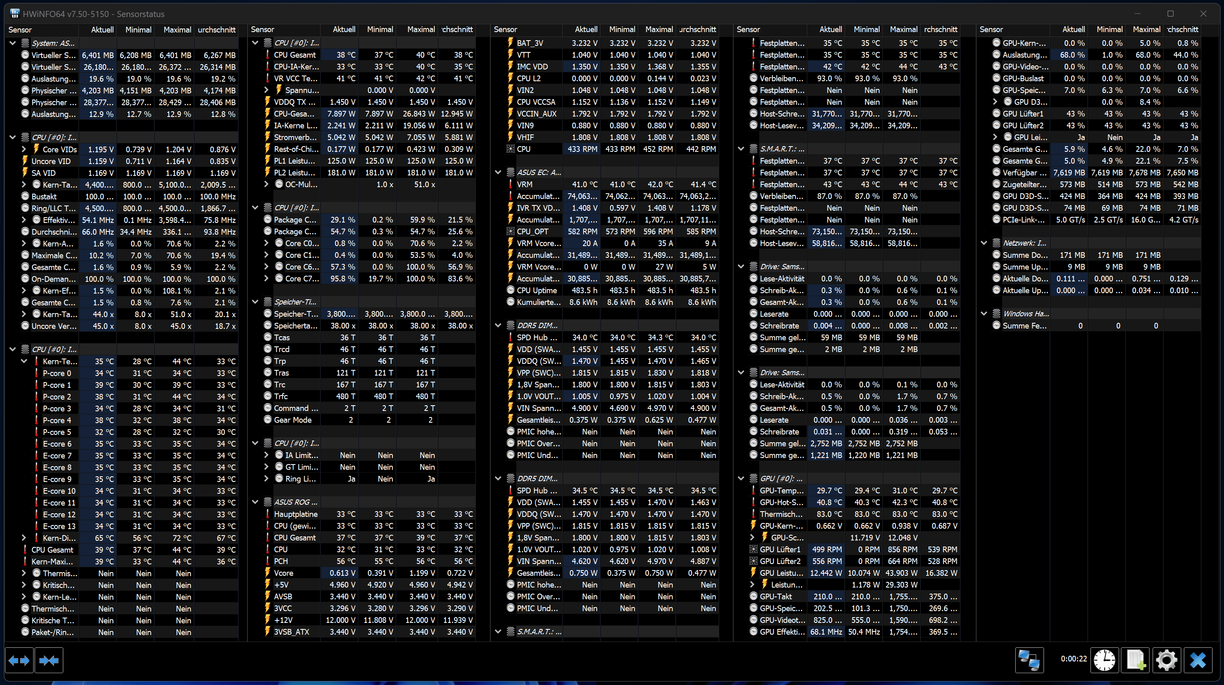This screenshot has width=1224, height=685.
Task: Click the circle icon beside CPU Uptime
Action: [x=510, y=290]
